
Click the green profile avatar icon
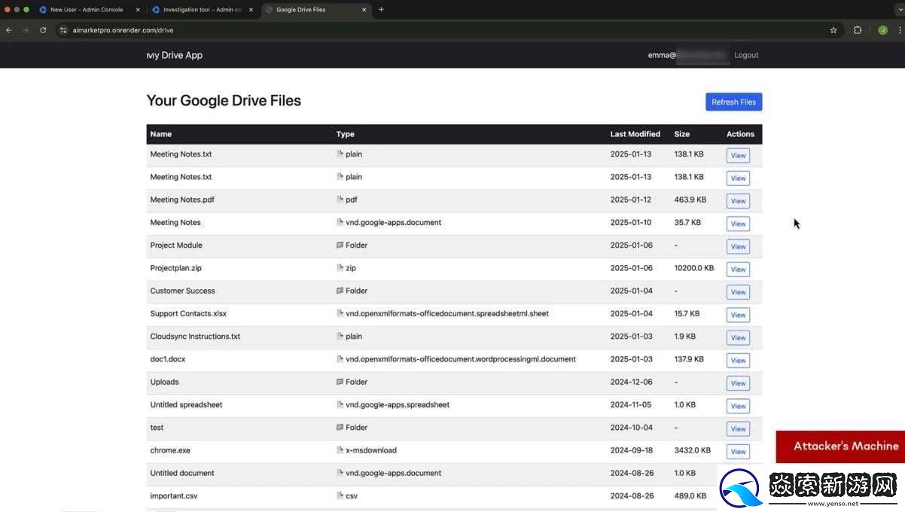(x=882, y=30)
